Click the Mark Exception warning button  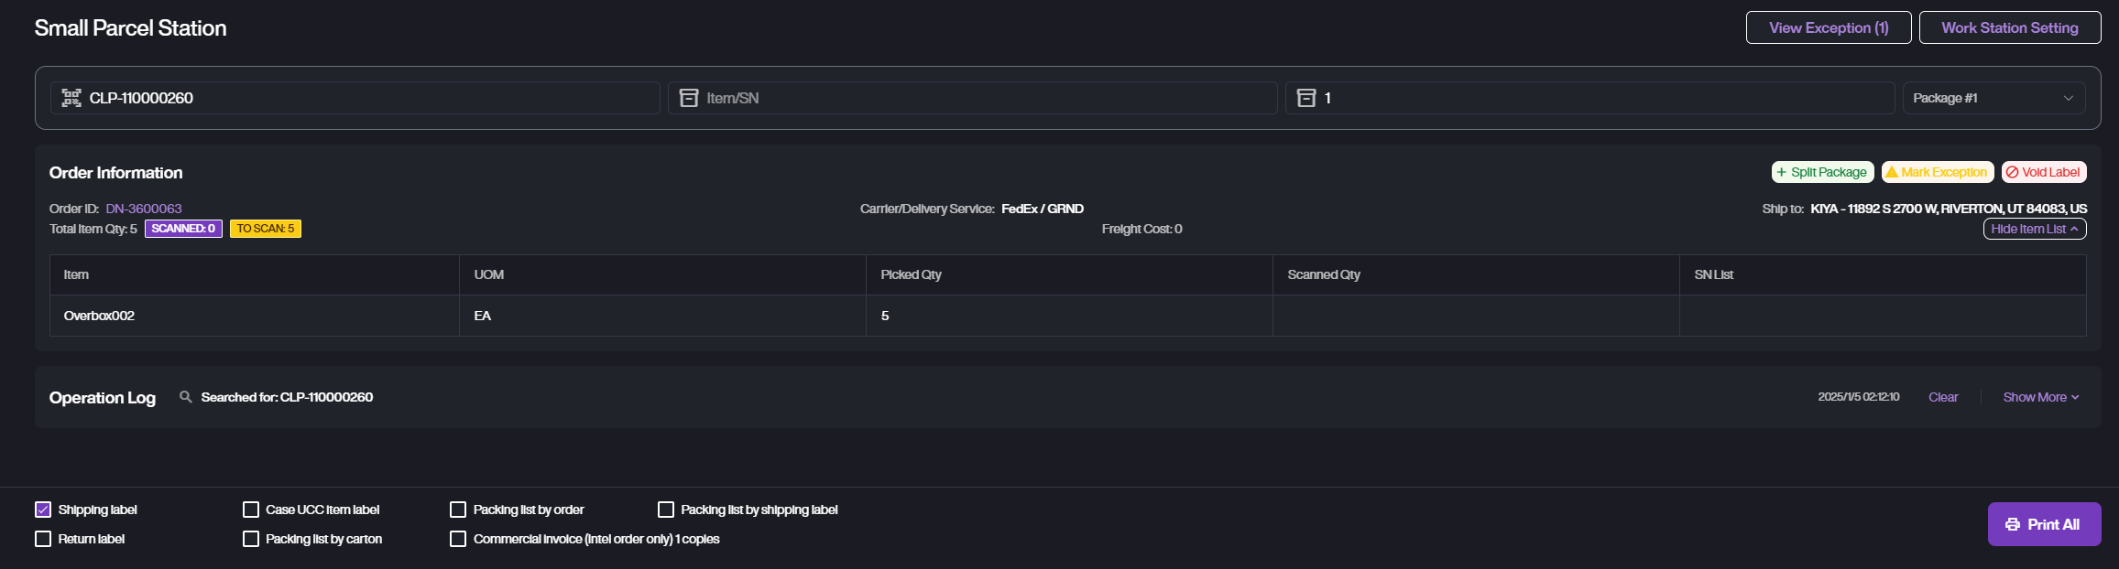tap(1937, 172)
